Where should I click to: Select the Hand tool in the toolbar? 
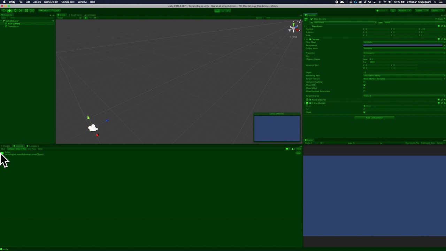4,10
